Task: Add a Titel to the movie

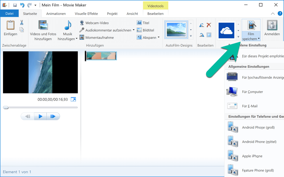Action: click(143, 23)
